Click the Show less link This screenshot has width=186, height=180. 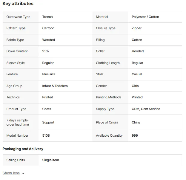[11, 173]
